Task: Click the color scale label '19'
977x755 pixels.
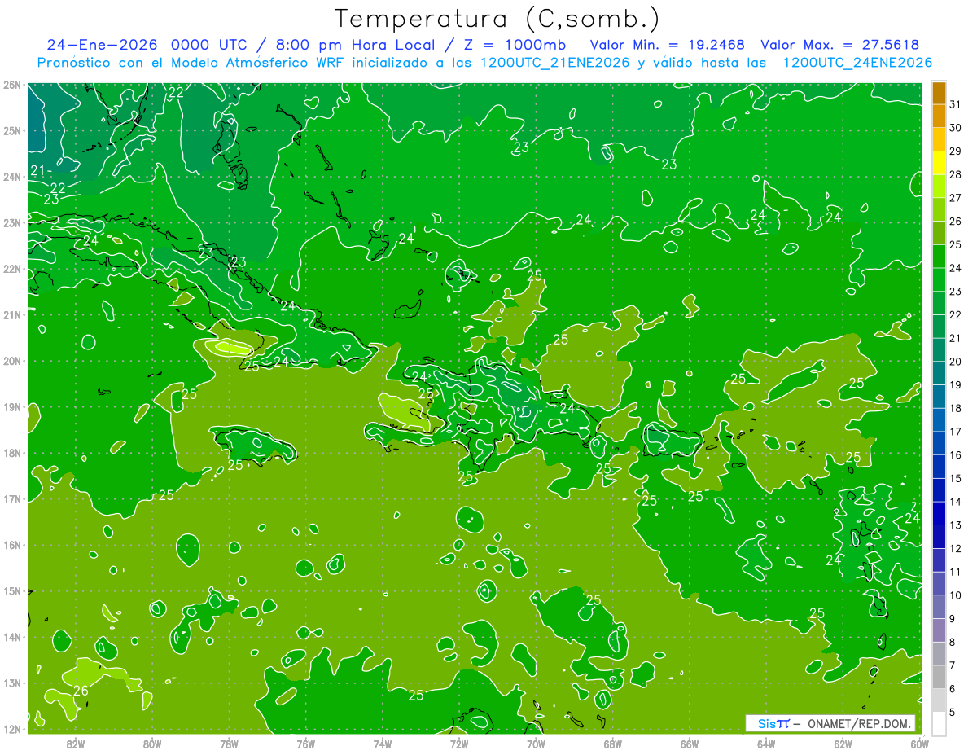Action: coord(955,385)
